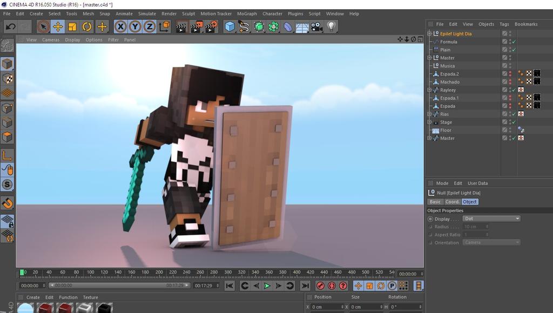The width and height of the screenshot is (553, 313).
Task: Open the MoGraph menu
Action: pyautogui.click(x=247, y=13)
